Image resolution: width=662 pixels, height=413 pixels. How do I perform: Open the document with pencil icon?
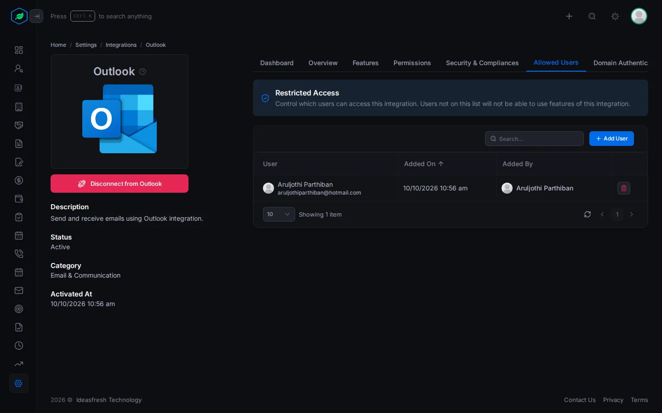tap(19, 162)
